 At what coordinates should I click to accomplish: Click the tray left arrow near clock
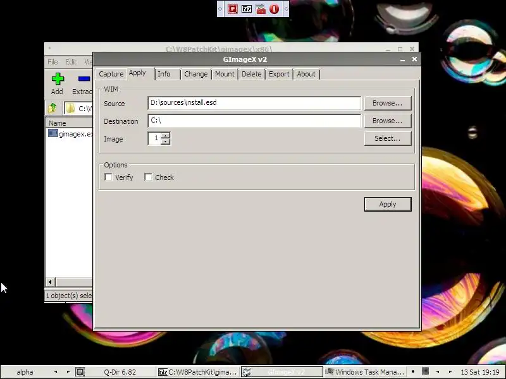(438, 371)
